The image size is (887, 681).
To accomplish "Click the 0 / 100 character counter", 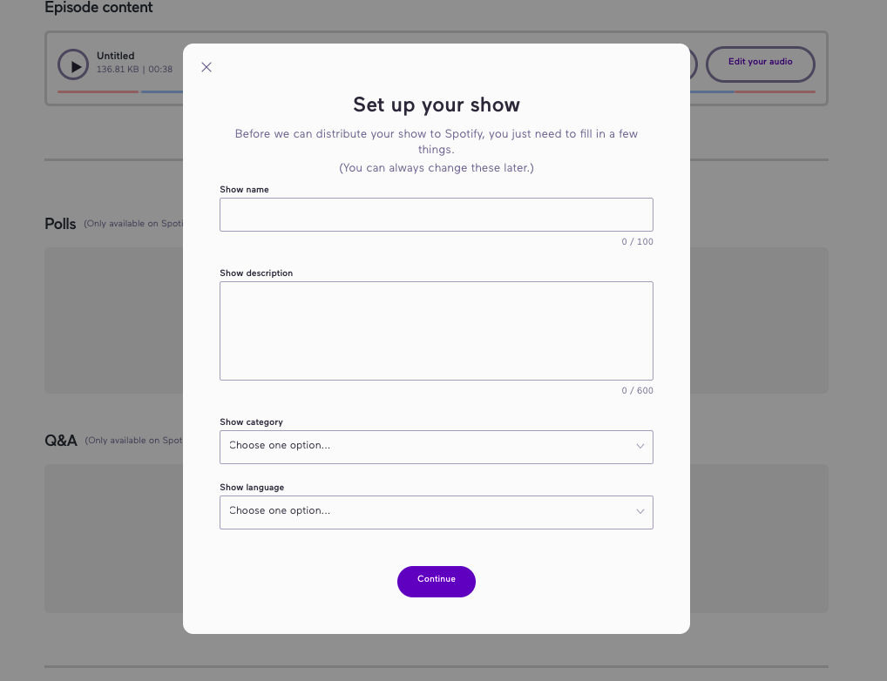I will click(637, 241).
